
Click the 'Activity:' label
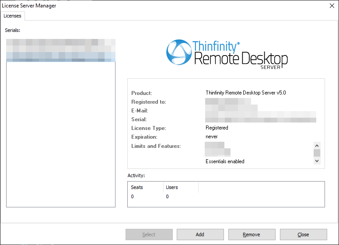pos(136,175)
